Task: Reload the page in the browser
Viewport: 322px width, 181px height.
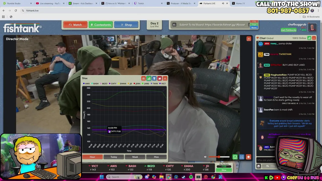Action: pos(16,11)
